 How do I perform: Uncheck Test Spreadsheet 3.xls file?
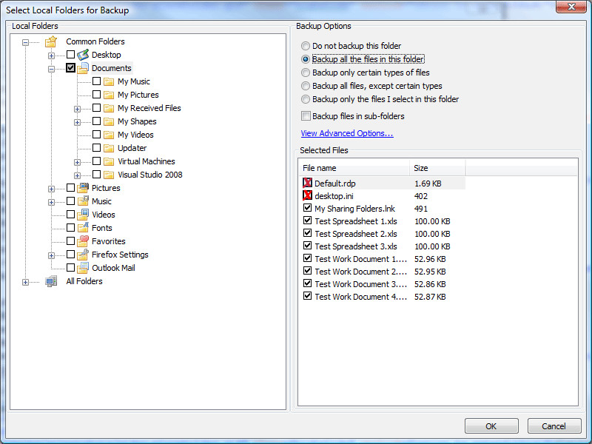coord(307,246)
